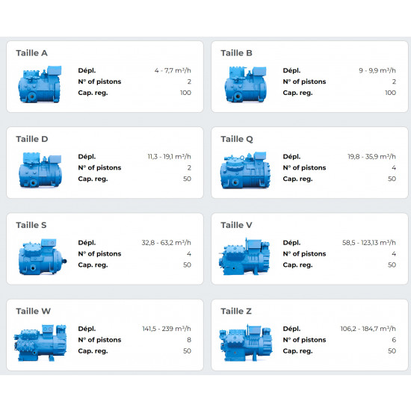
Task: Open the Taille D title link
Action: coord(32,139)
